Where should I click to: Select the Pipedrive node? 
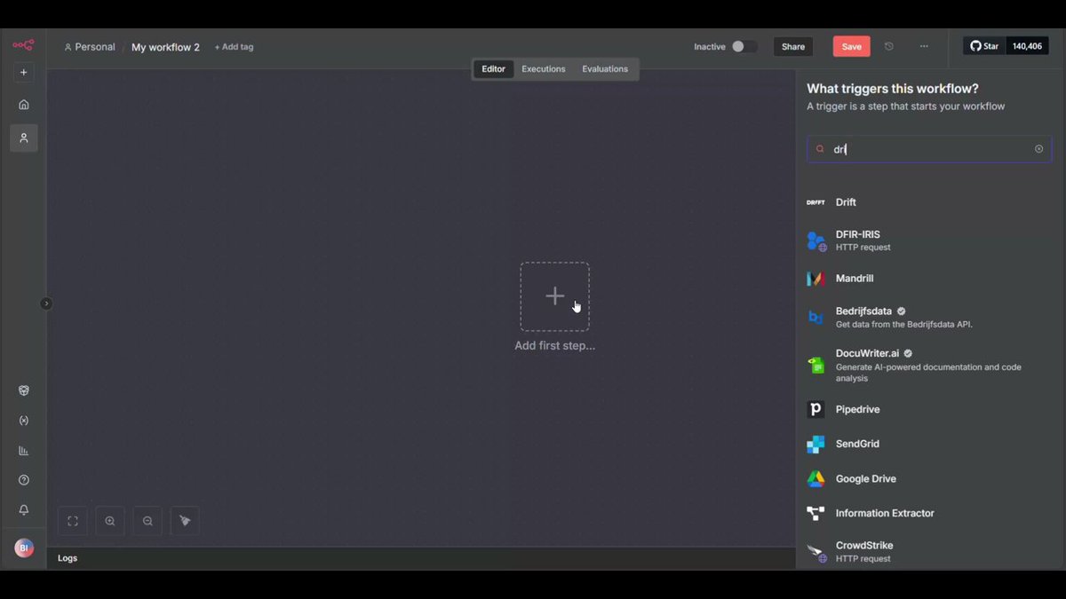point(929,409)
